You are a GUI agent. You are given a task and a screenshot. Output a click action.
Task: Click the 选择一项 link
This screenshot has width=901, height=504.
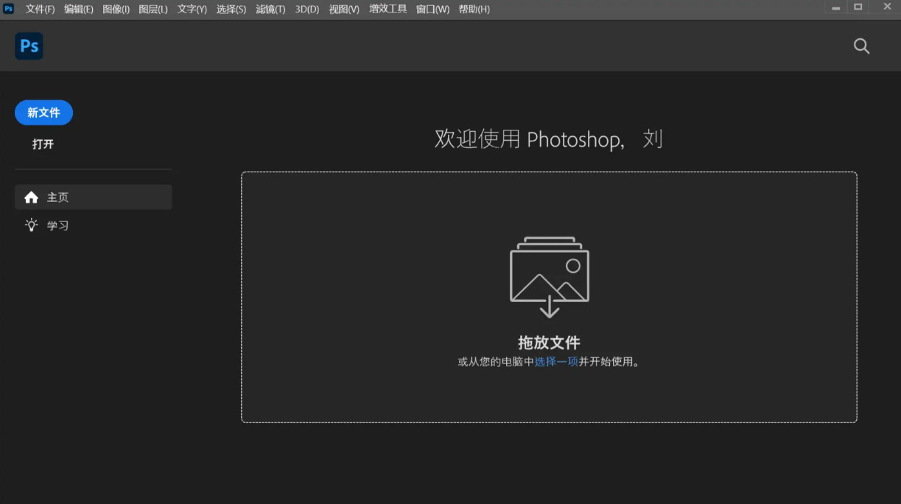pyautogui.click(x=556, y=362)
